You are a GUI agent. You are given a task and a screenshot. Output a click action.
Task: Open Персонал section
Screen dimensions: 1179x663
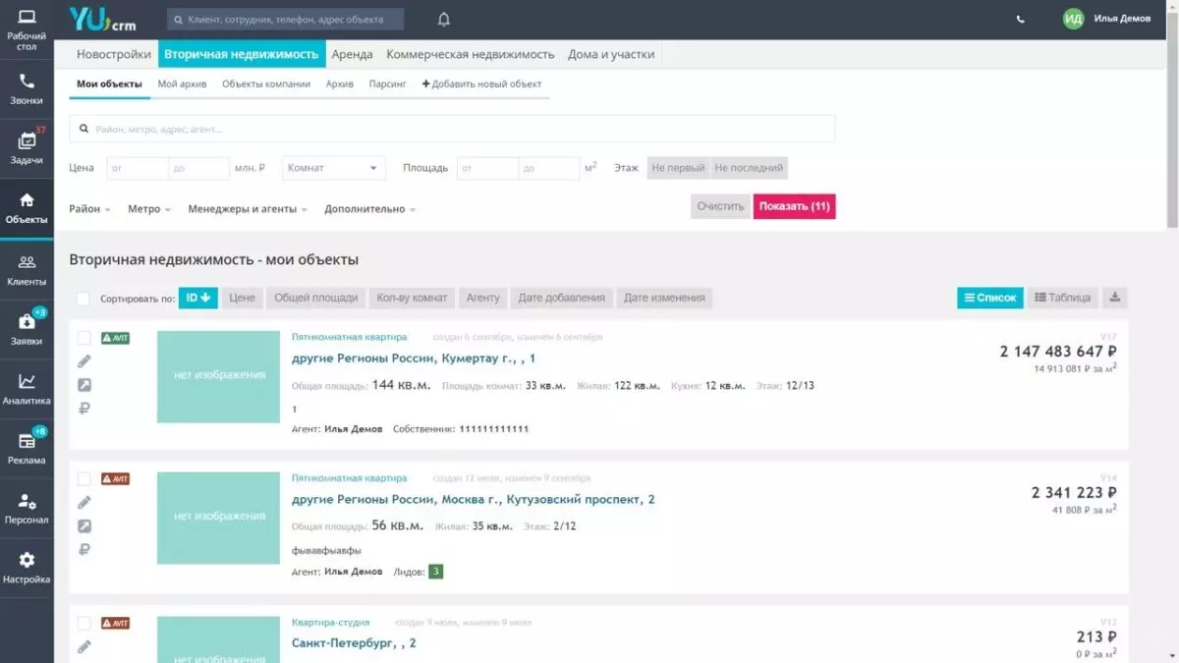coord(27,508)
